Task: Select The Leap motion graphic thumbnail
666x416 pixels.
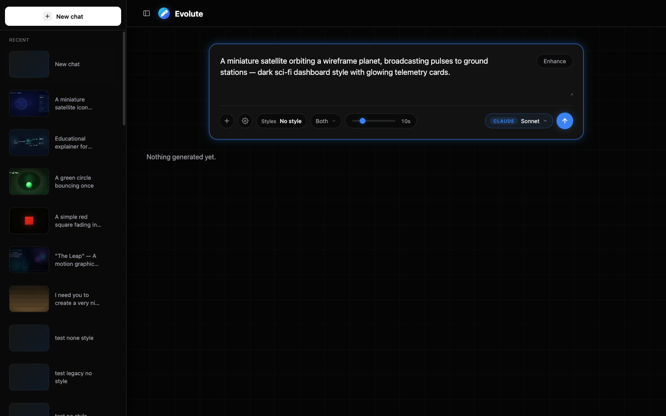Action: pyautogui.click(x=29, y=260)
